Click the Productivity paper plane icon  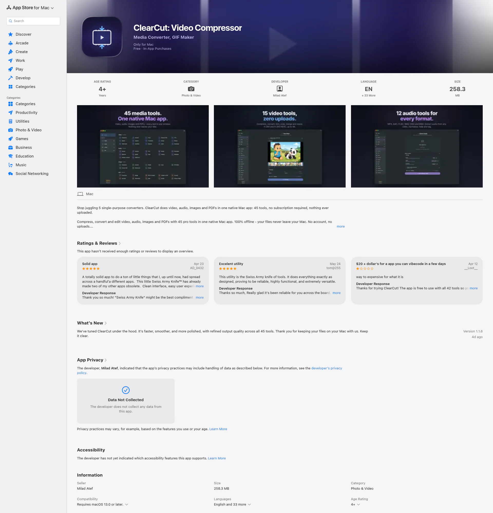point(11,113)
